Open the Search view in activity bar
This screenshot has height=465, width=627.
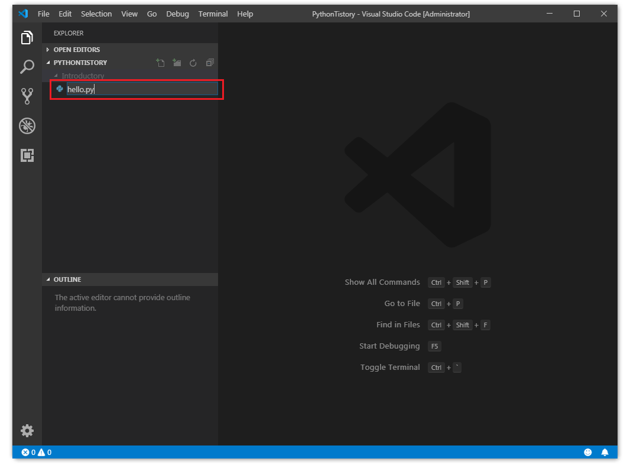point(27,67)
